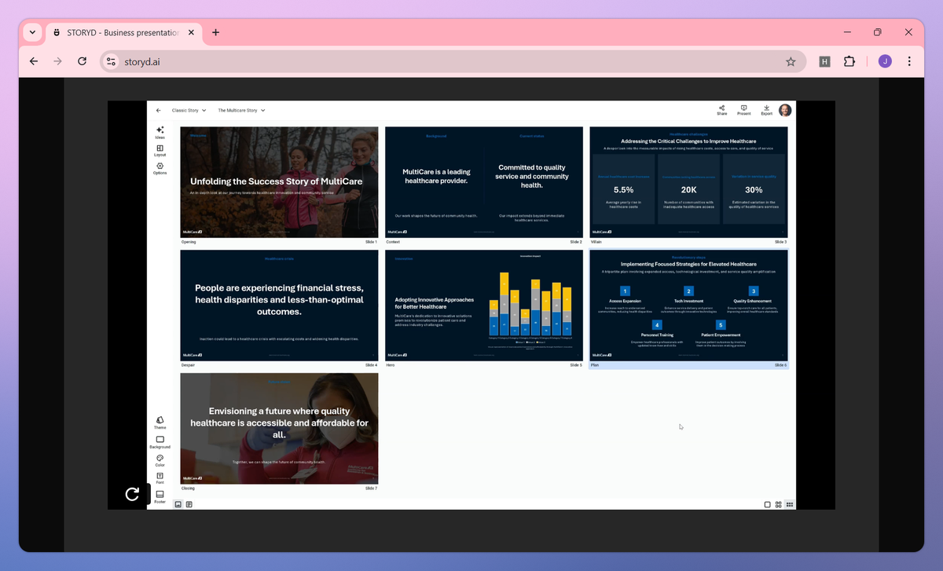This screenshot has height=571, width=943.
Task: Select Slide 6 Plan thumbnail
Action: [688, 306]
